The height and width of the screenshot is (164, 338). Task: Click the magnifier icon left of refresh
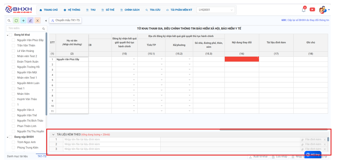(9, 20)
